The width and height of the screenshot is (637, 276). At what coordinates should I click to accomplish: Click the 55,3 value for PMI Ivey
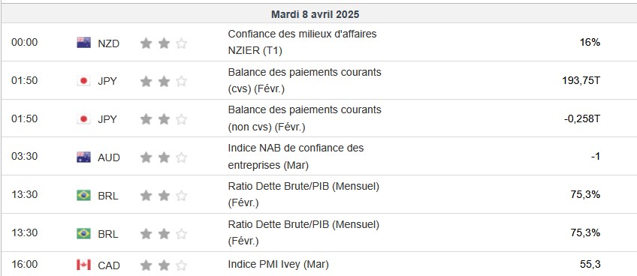(x=590, y=265)
